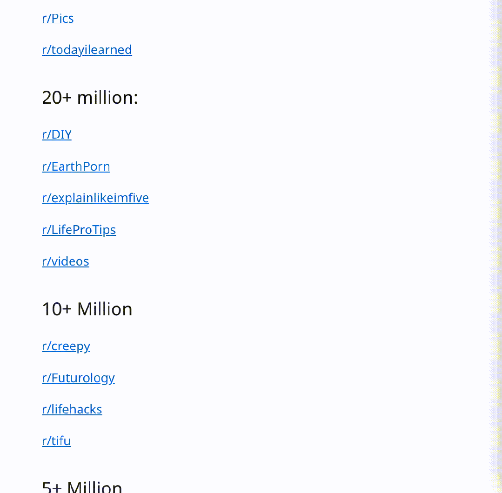Click the "20+ million:" heading text
The width and height of the screenshot is (502, 493).
[90, 98]
